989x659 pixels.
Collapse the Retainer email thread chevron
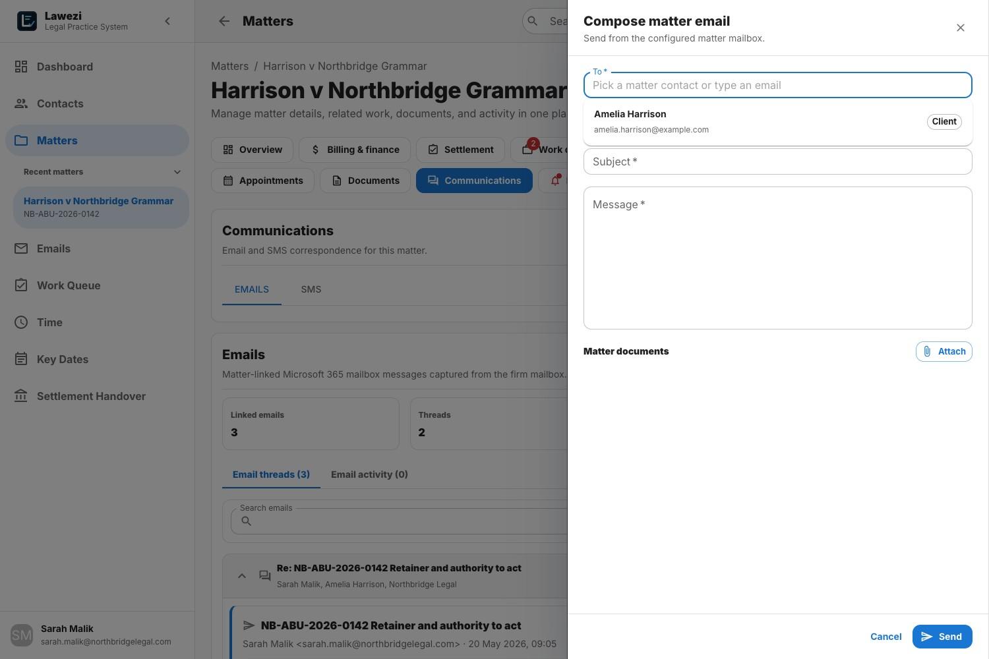(242, 576)
